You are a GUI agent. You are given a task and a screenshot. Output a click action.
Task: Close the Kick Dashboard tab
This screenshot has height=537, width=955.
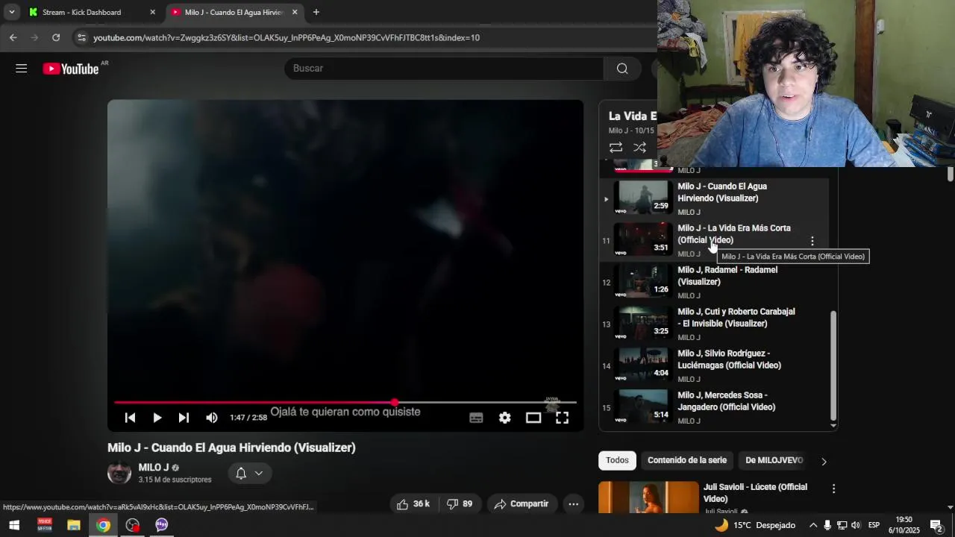coord(152,13)
